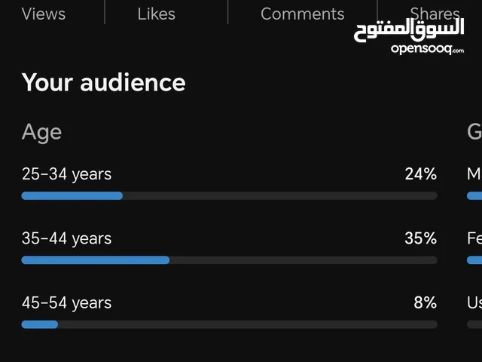Select the Comments metric tab

click(303, 14)
